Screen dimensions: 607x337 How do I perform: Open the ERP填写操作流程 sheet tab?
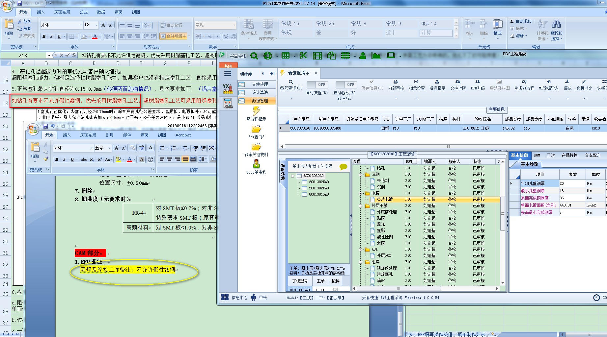435,334
